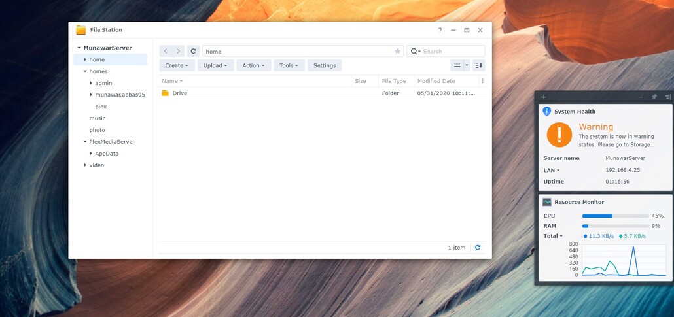Open the Upload dropdown
The image size is (674, 317).
click(216, 65)
